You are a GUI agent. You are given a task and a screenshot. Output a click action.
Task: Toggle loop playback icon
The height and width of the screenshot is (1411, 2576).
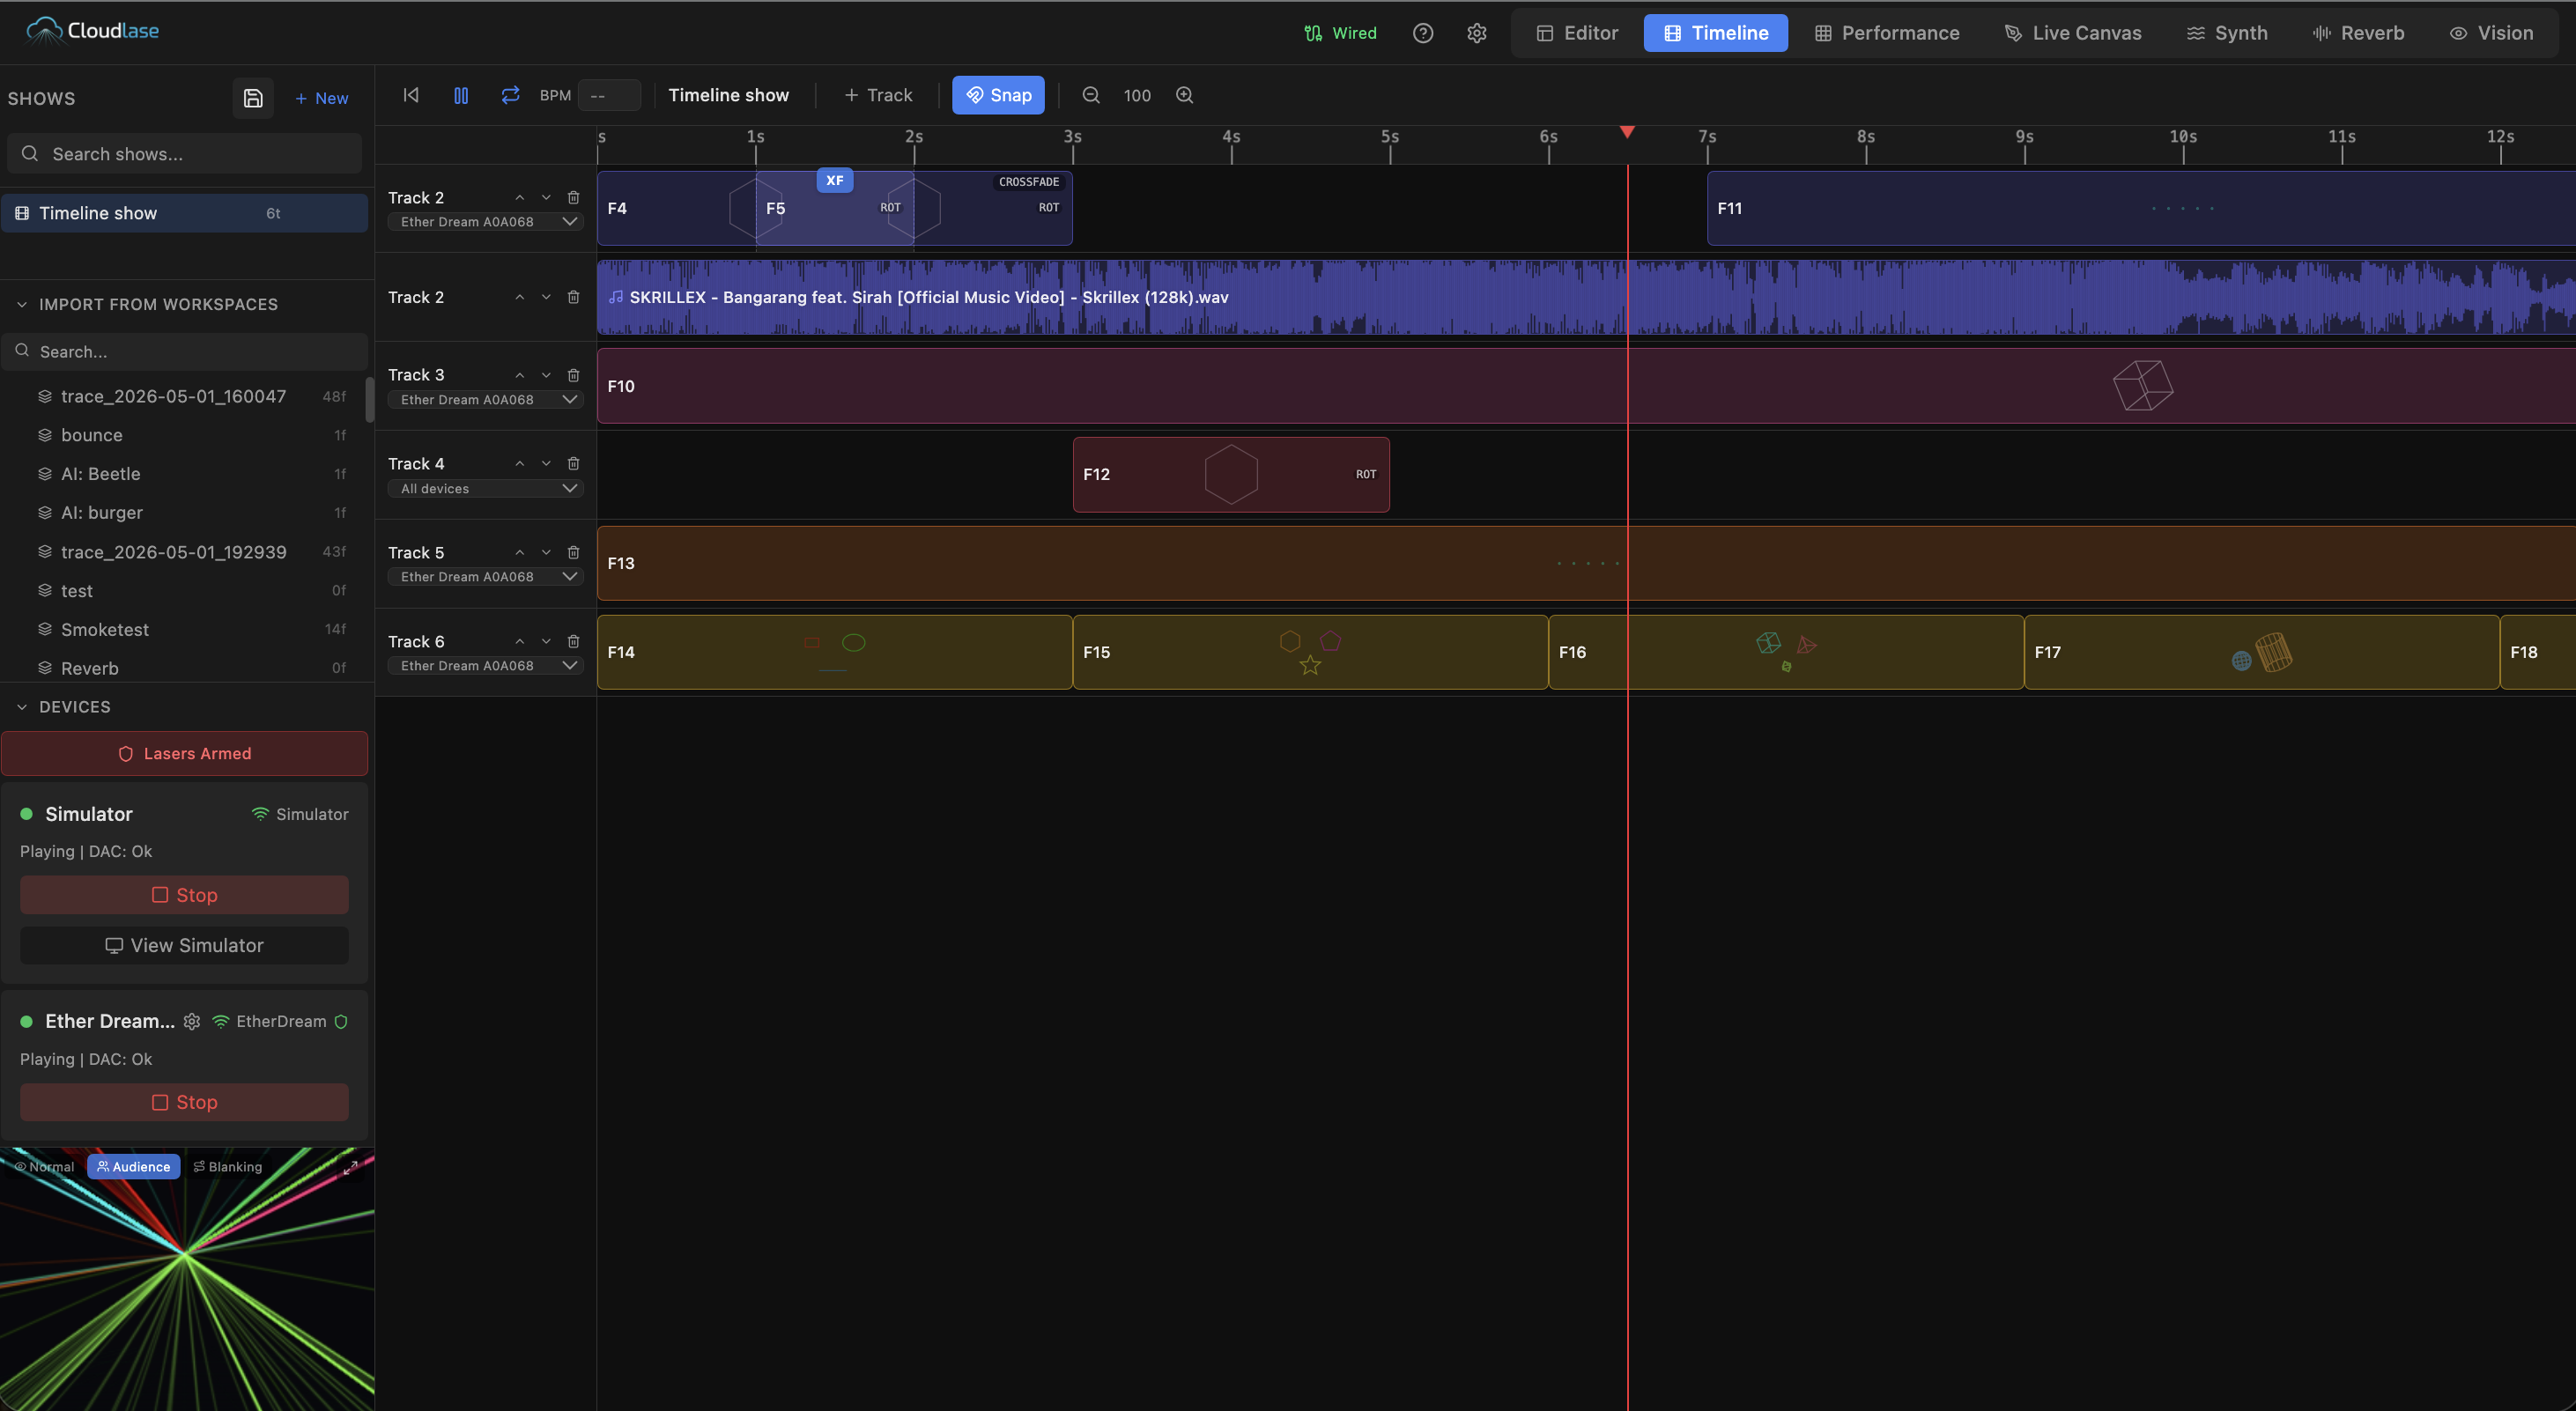pos(510,95)
